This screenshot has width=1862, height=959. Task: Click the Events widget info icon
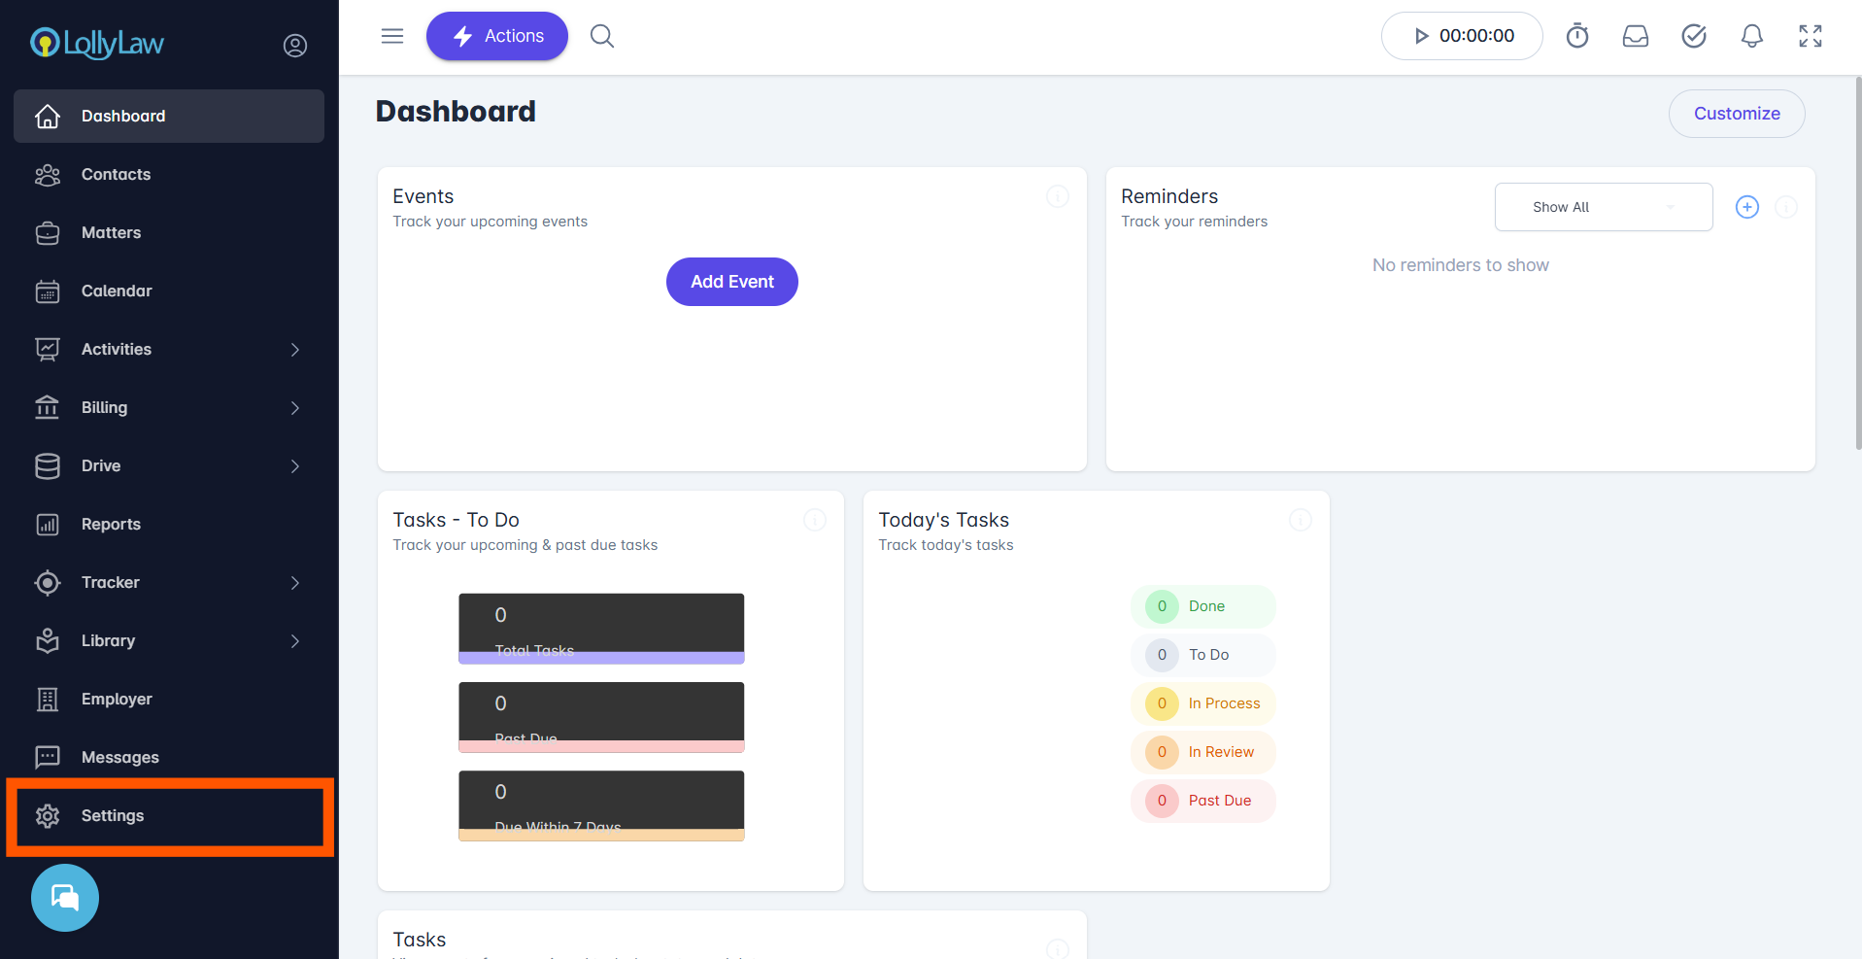click(1058, 196)
